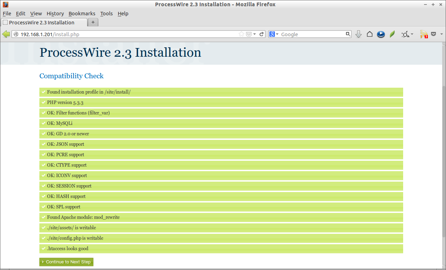446x270 pixels.
Task: Click the Pocket icon in address bar
Action: (x=249, y=34)
